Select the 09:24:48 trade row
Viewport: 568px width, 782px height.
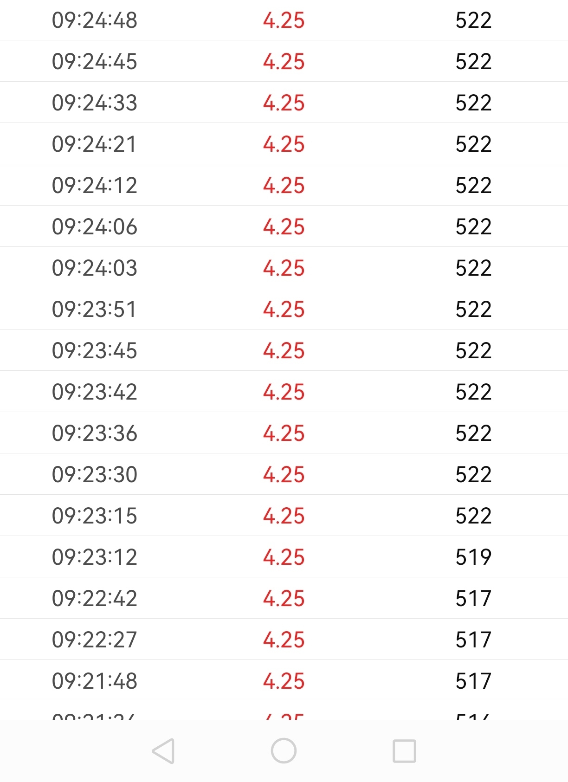pos(284,20)
